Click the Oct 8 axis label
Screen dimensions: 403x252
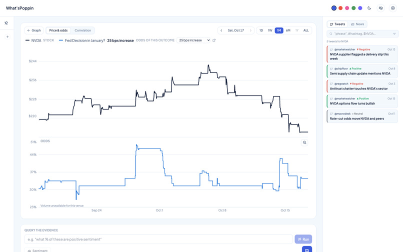[222, 210]
